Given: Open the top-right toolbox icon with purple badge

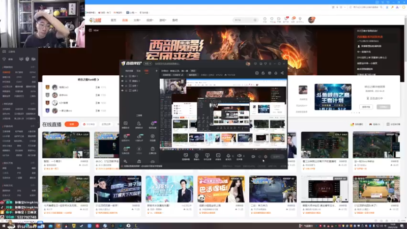Looking at the screenshot, I should tap(153, 125).
